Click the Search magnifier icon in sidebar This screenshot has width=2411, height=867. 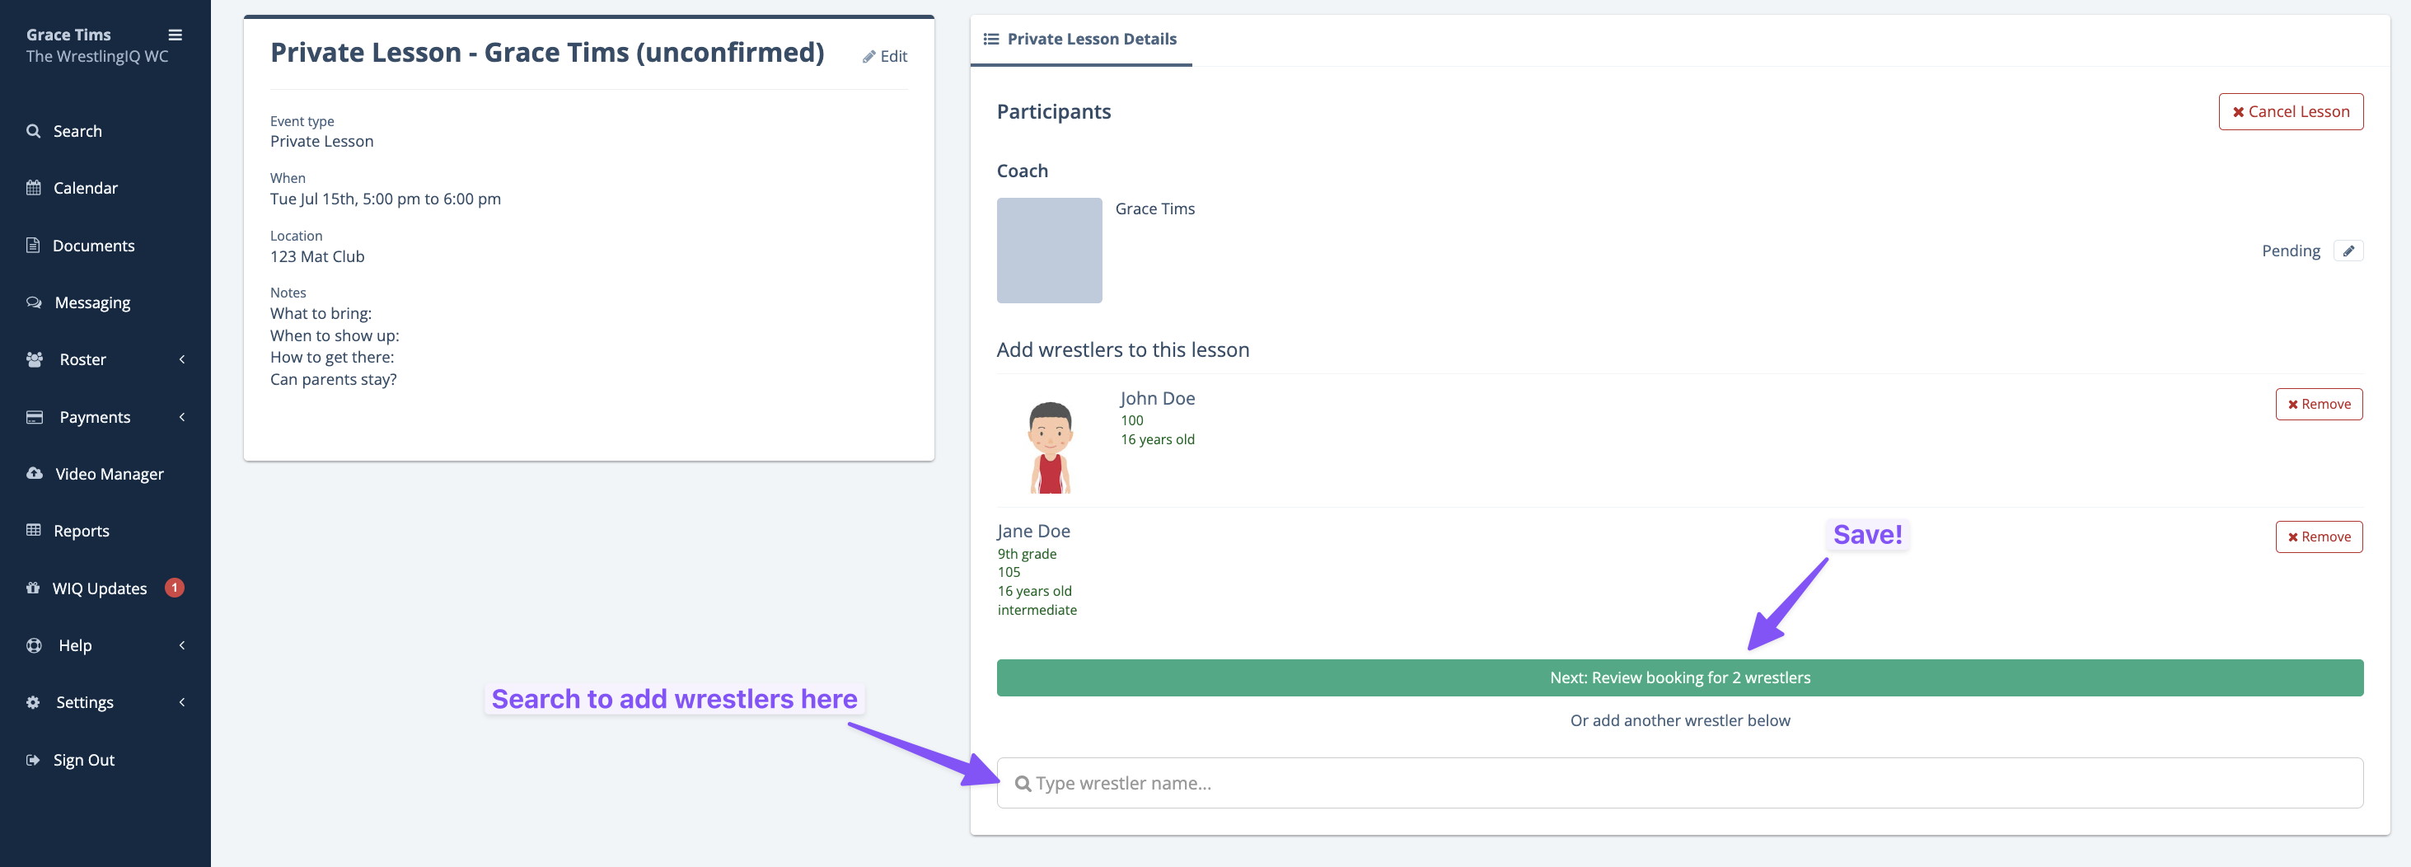[x=34, y=131]
